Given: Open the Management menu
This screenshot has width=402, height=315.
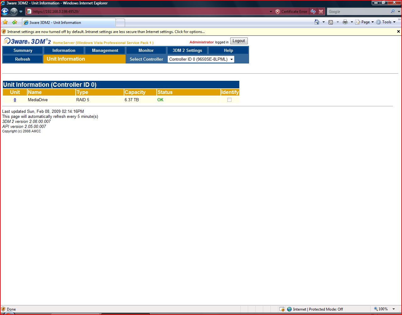Looking at the screenshot, I should [105, 50].
